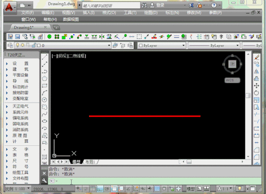
Task: Select the Rectangle draw tool
Action: [44, 86]
